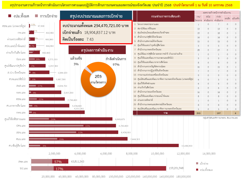Click the สรุปผลการดำเนินงาน header
The image size is (242, 182).
[97, 50]
